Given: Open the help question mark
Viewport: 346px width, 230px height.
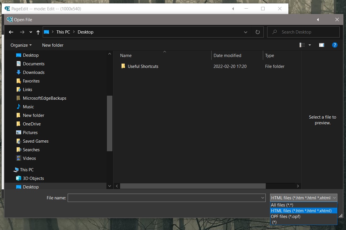Looking at the screenshot, I should (335, 45).
